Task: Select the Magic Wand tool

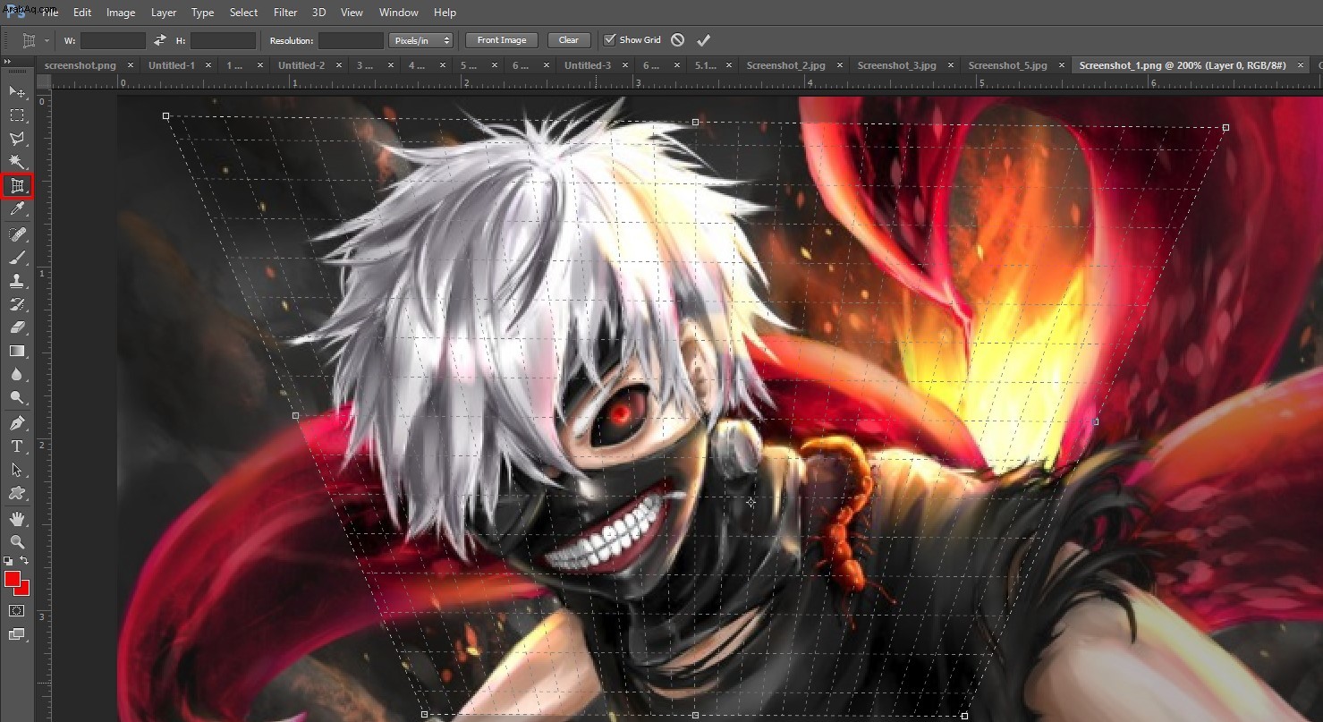Action: coord(17,162)
